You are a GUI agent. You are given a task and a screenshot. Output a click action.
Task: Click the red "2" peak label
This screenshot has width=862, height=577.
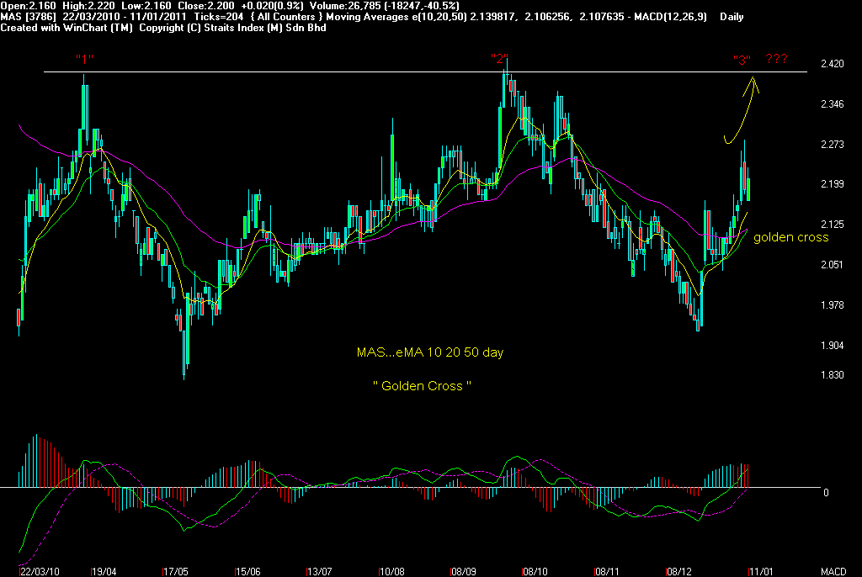[x=499, y=59]
